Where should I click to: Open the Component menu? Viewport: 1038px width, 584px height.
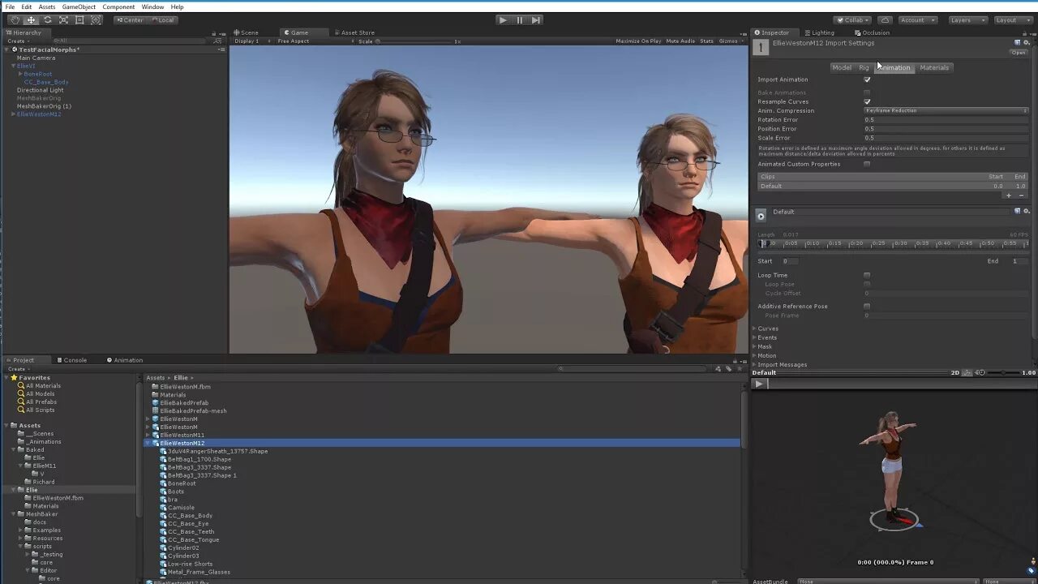click(x=118, y=6)
